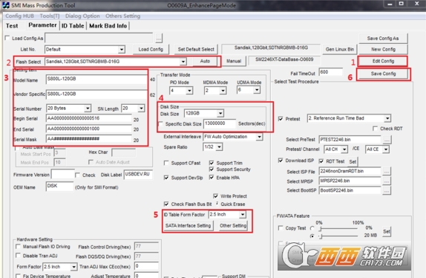Click the Auto flash select button

(x=205, y=61)
